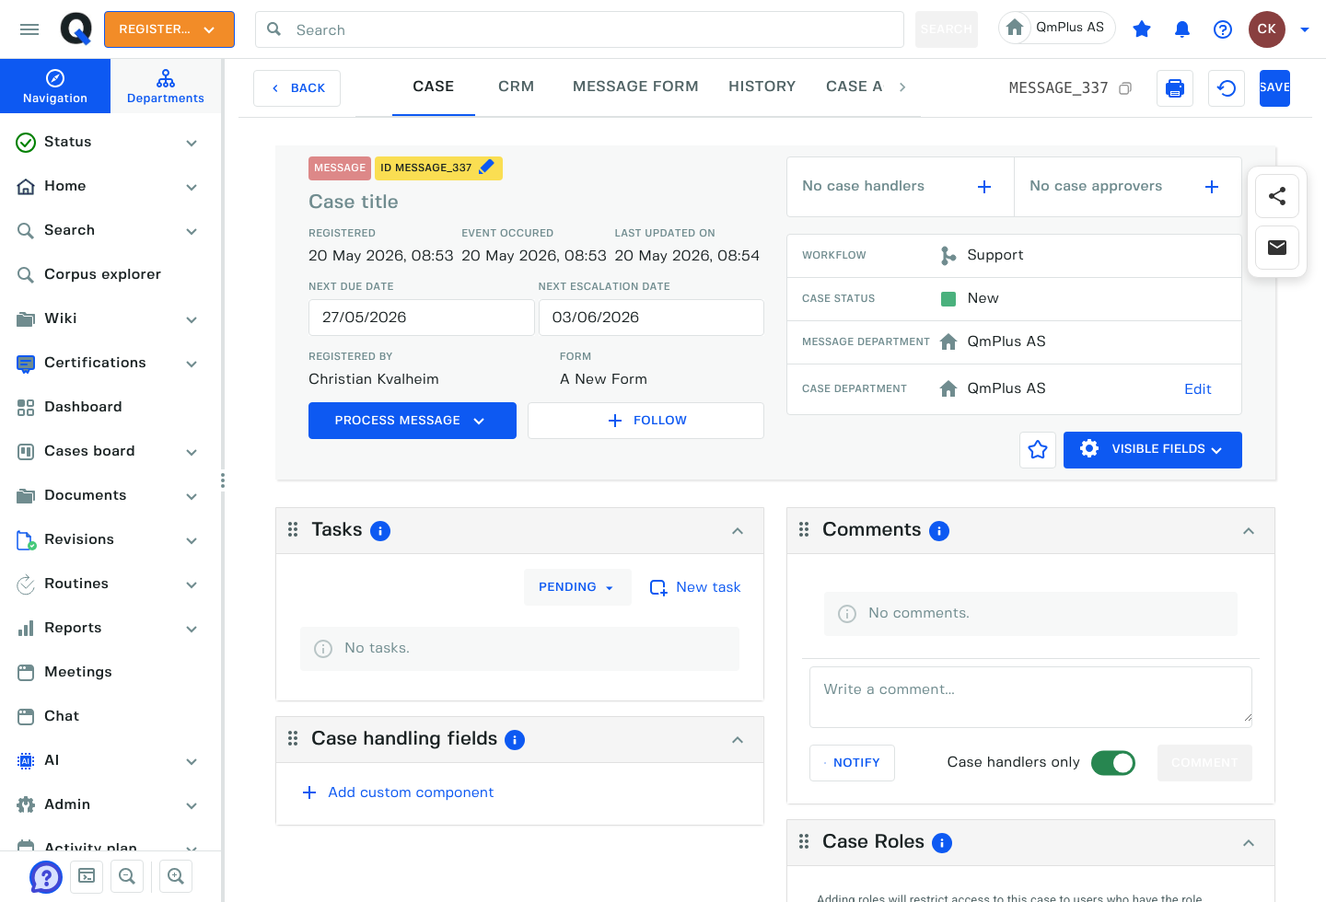Switch to the CRM tab

tap(517, 87)
